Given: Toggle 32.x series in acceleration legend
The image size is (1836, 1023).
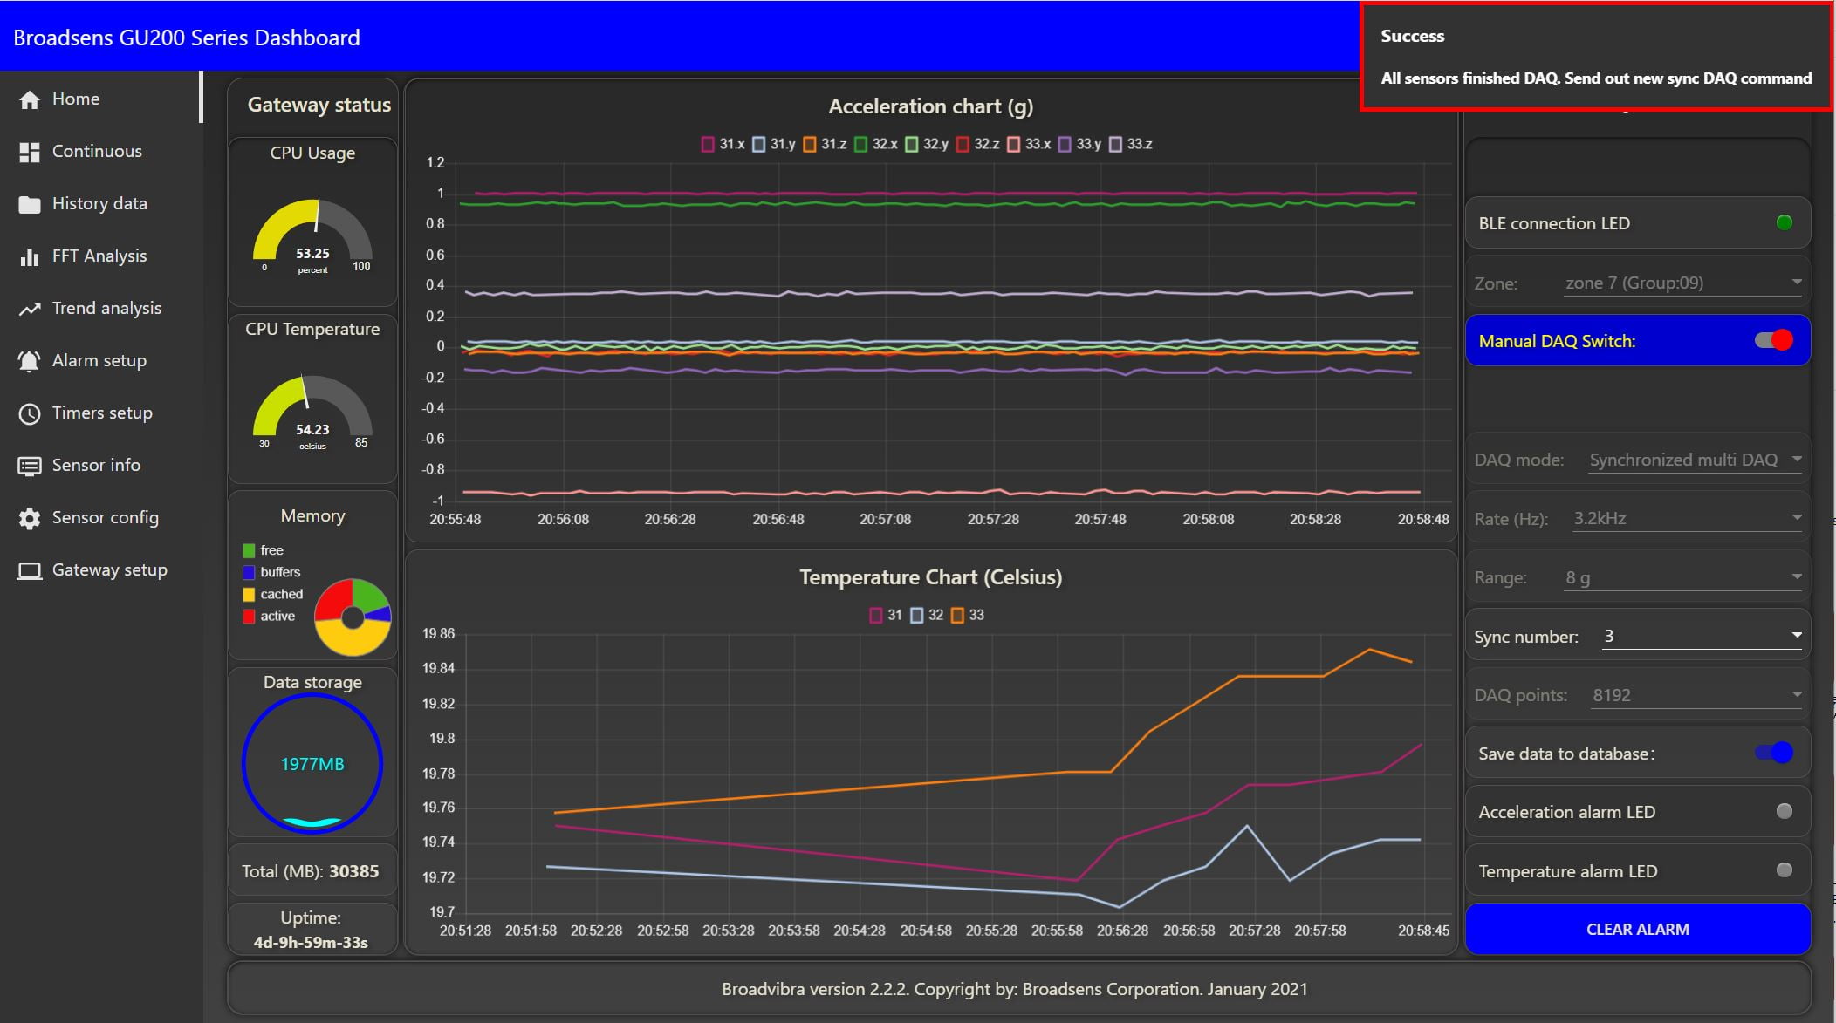Looking at the screenshot, I should pos(875,144).
